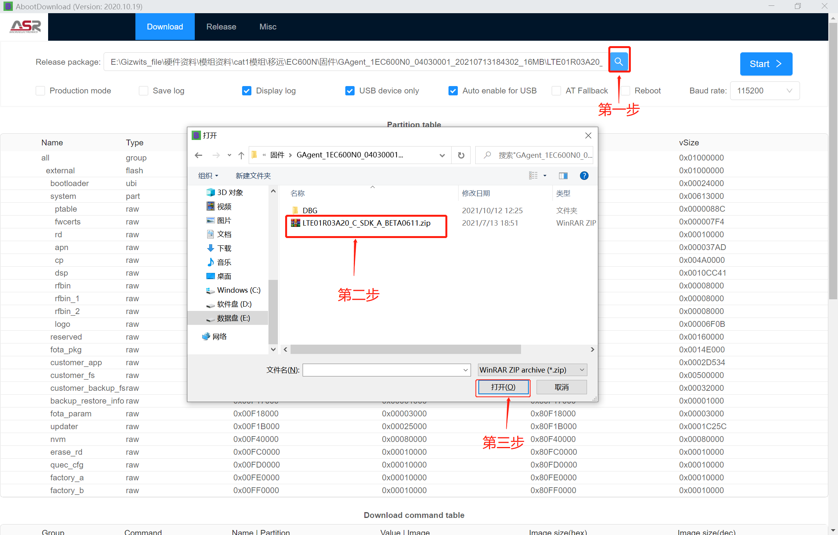The height and width of the screenshot is (535, 838).
Task: Toggle Production mode checkbox
Action: [x=40, y=90]
